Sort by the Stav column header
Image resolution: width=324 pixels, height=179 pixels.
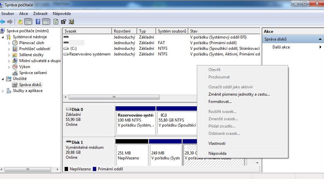pos(224,31)
